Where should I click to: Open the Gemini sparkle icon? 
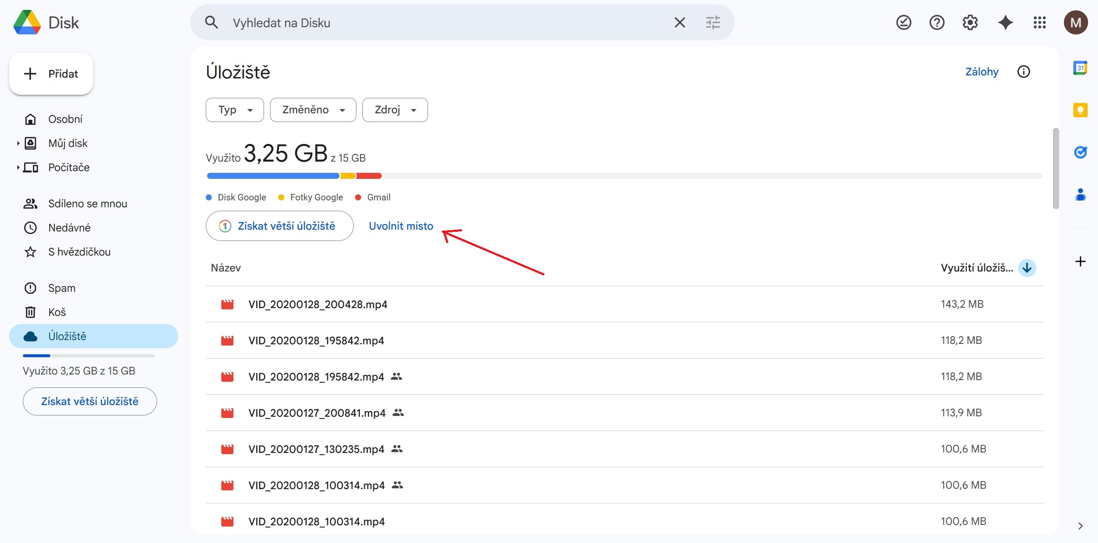(x=1005, y=22)
